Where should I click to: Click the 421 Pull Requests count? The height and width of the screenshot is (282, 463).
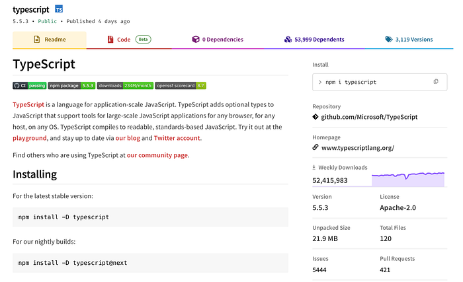(x=385, y=270)
